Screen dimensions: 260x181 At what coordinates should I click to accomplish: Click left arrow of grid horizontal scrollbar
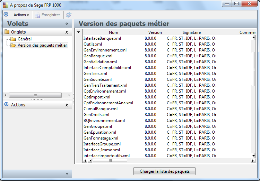pos(90,161)
